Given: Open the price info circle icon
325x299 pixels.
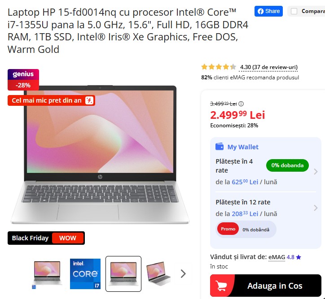Looking at the screenshot, I should [x=241, y=104].
